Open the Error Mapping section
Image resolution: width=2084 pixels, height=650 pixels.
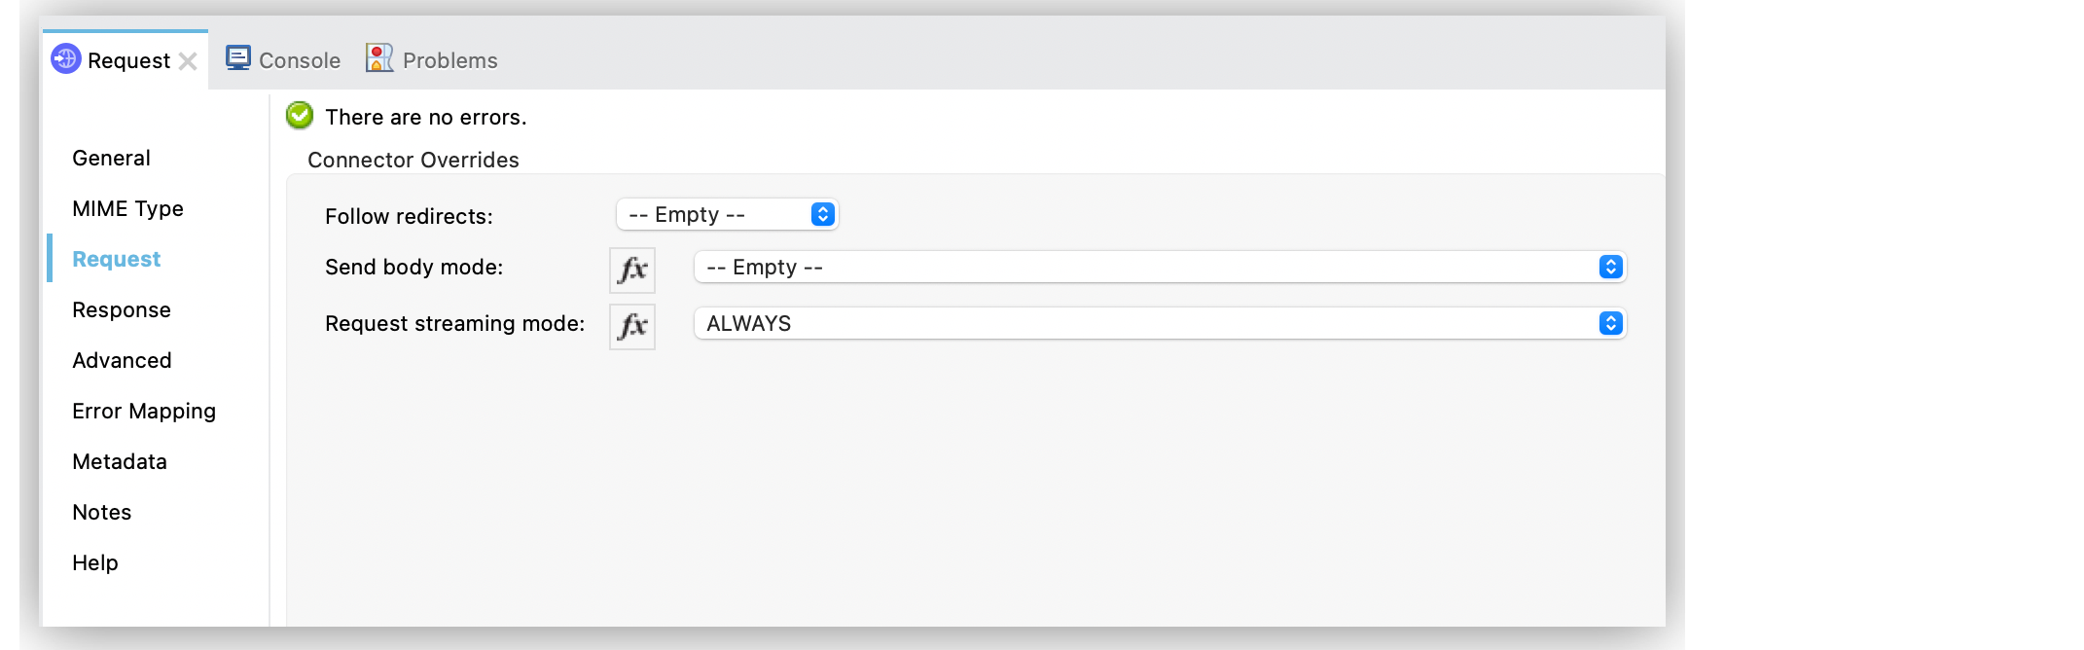tap(143, 411)
